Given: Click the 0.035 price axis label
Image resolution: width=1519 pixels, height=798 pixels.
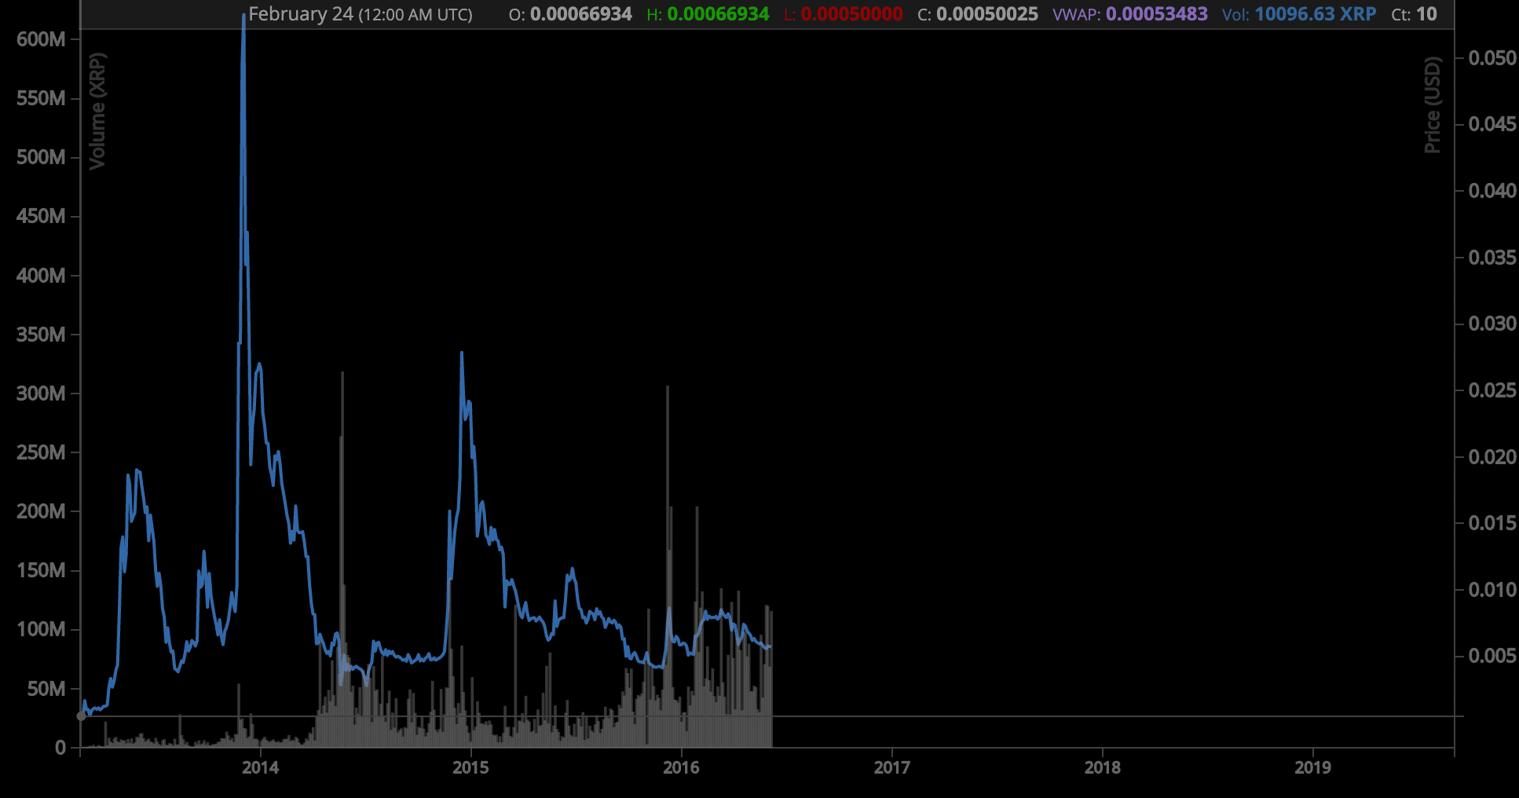Looking at the screenshot, I should point(1492,258).
